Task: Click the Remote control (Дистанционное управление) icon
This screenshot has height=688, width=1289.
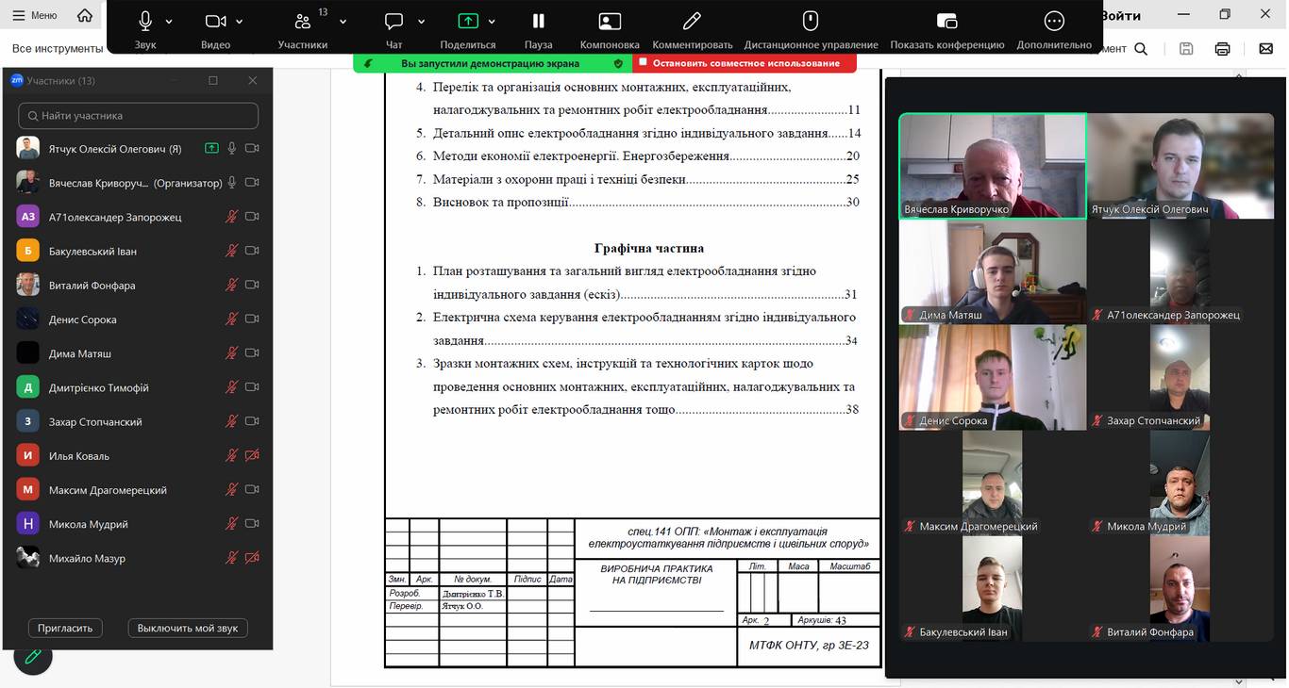Action: coord(810,22)
